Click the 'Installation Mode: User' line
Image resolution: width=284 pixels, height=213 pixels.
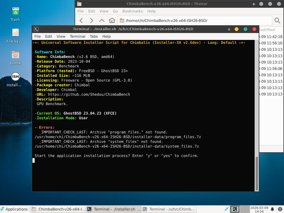tap(61, 118)
